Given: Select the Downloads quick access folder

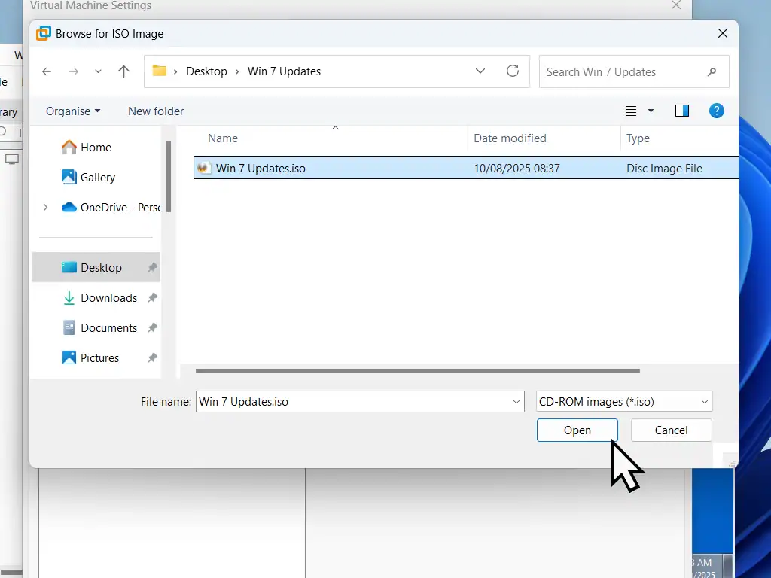Looking at the screenshot, I should (108, 298).
